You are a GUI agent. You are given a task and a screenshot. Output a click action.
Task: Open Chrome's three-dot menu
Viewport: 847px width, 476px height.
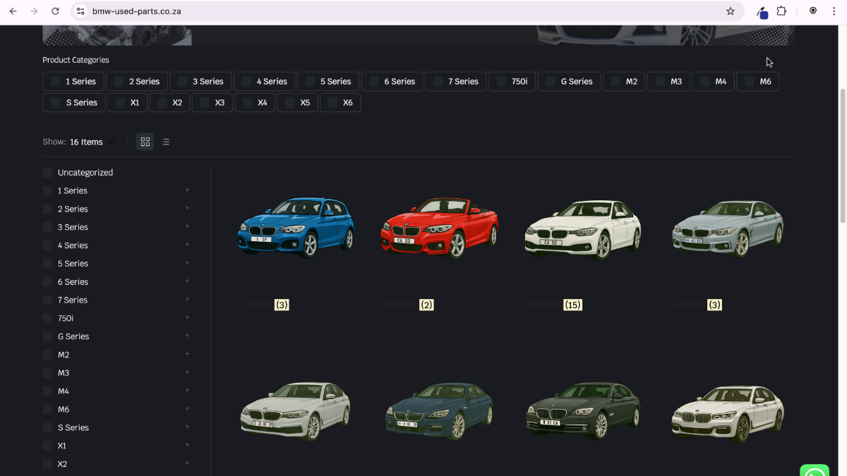click(834, 11)
